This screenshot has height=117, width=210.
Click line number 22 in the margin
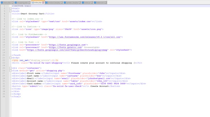(4, 60)
